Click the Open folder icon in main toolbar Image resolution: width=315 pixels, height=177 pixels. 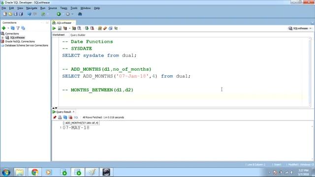click(10, 14)
